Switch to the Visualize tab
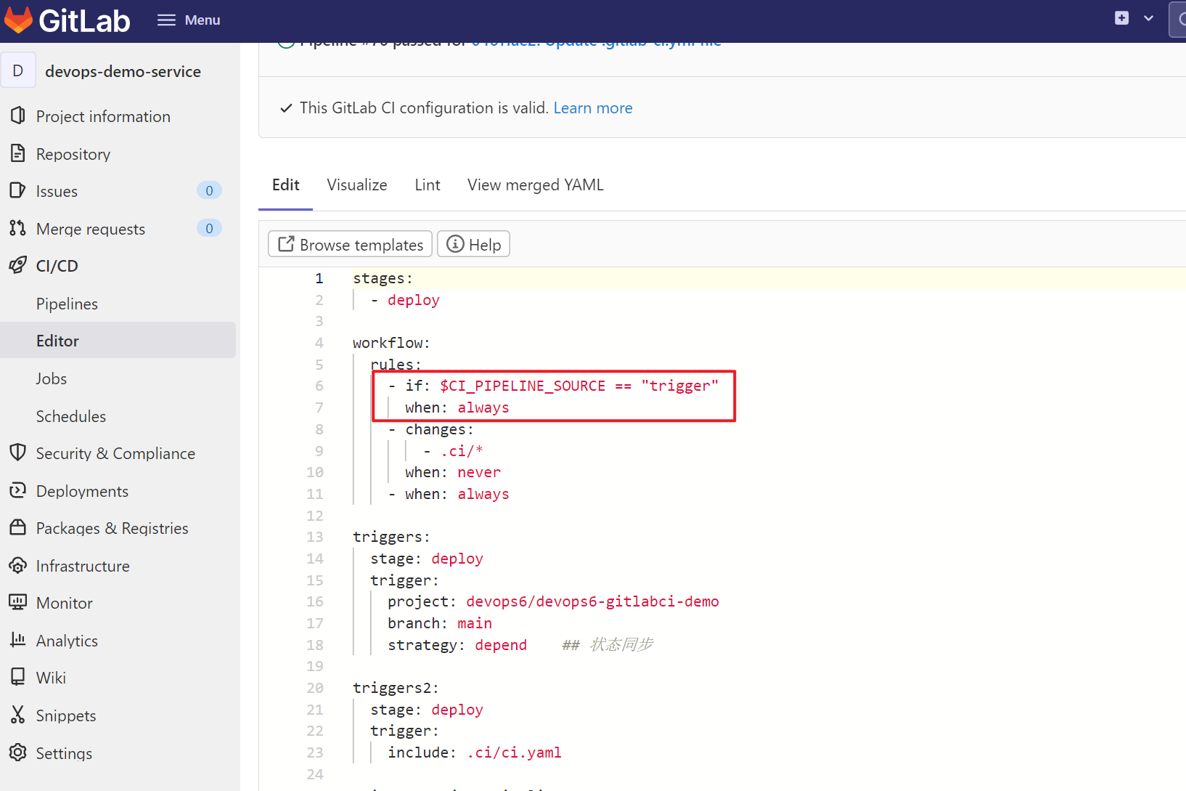Viewport: 1186px width, 791px height. (357, 184)
